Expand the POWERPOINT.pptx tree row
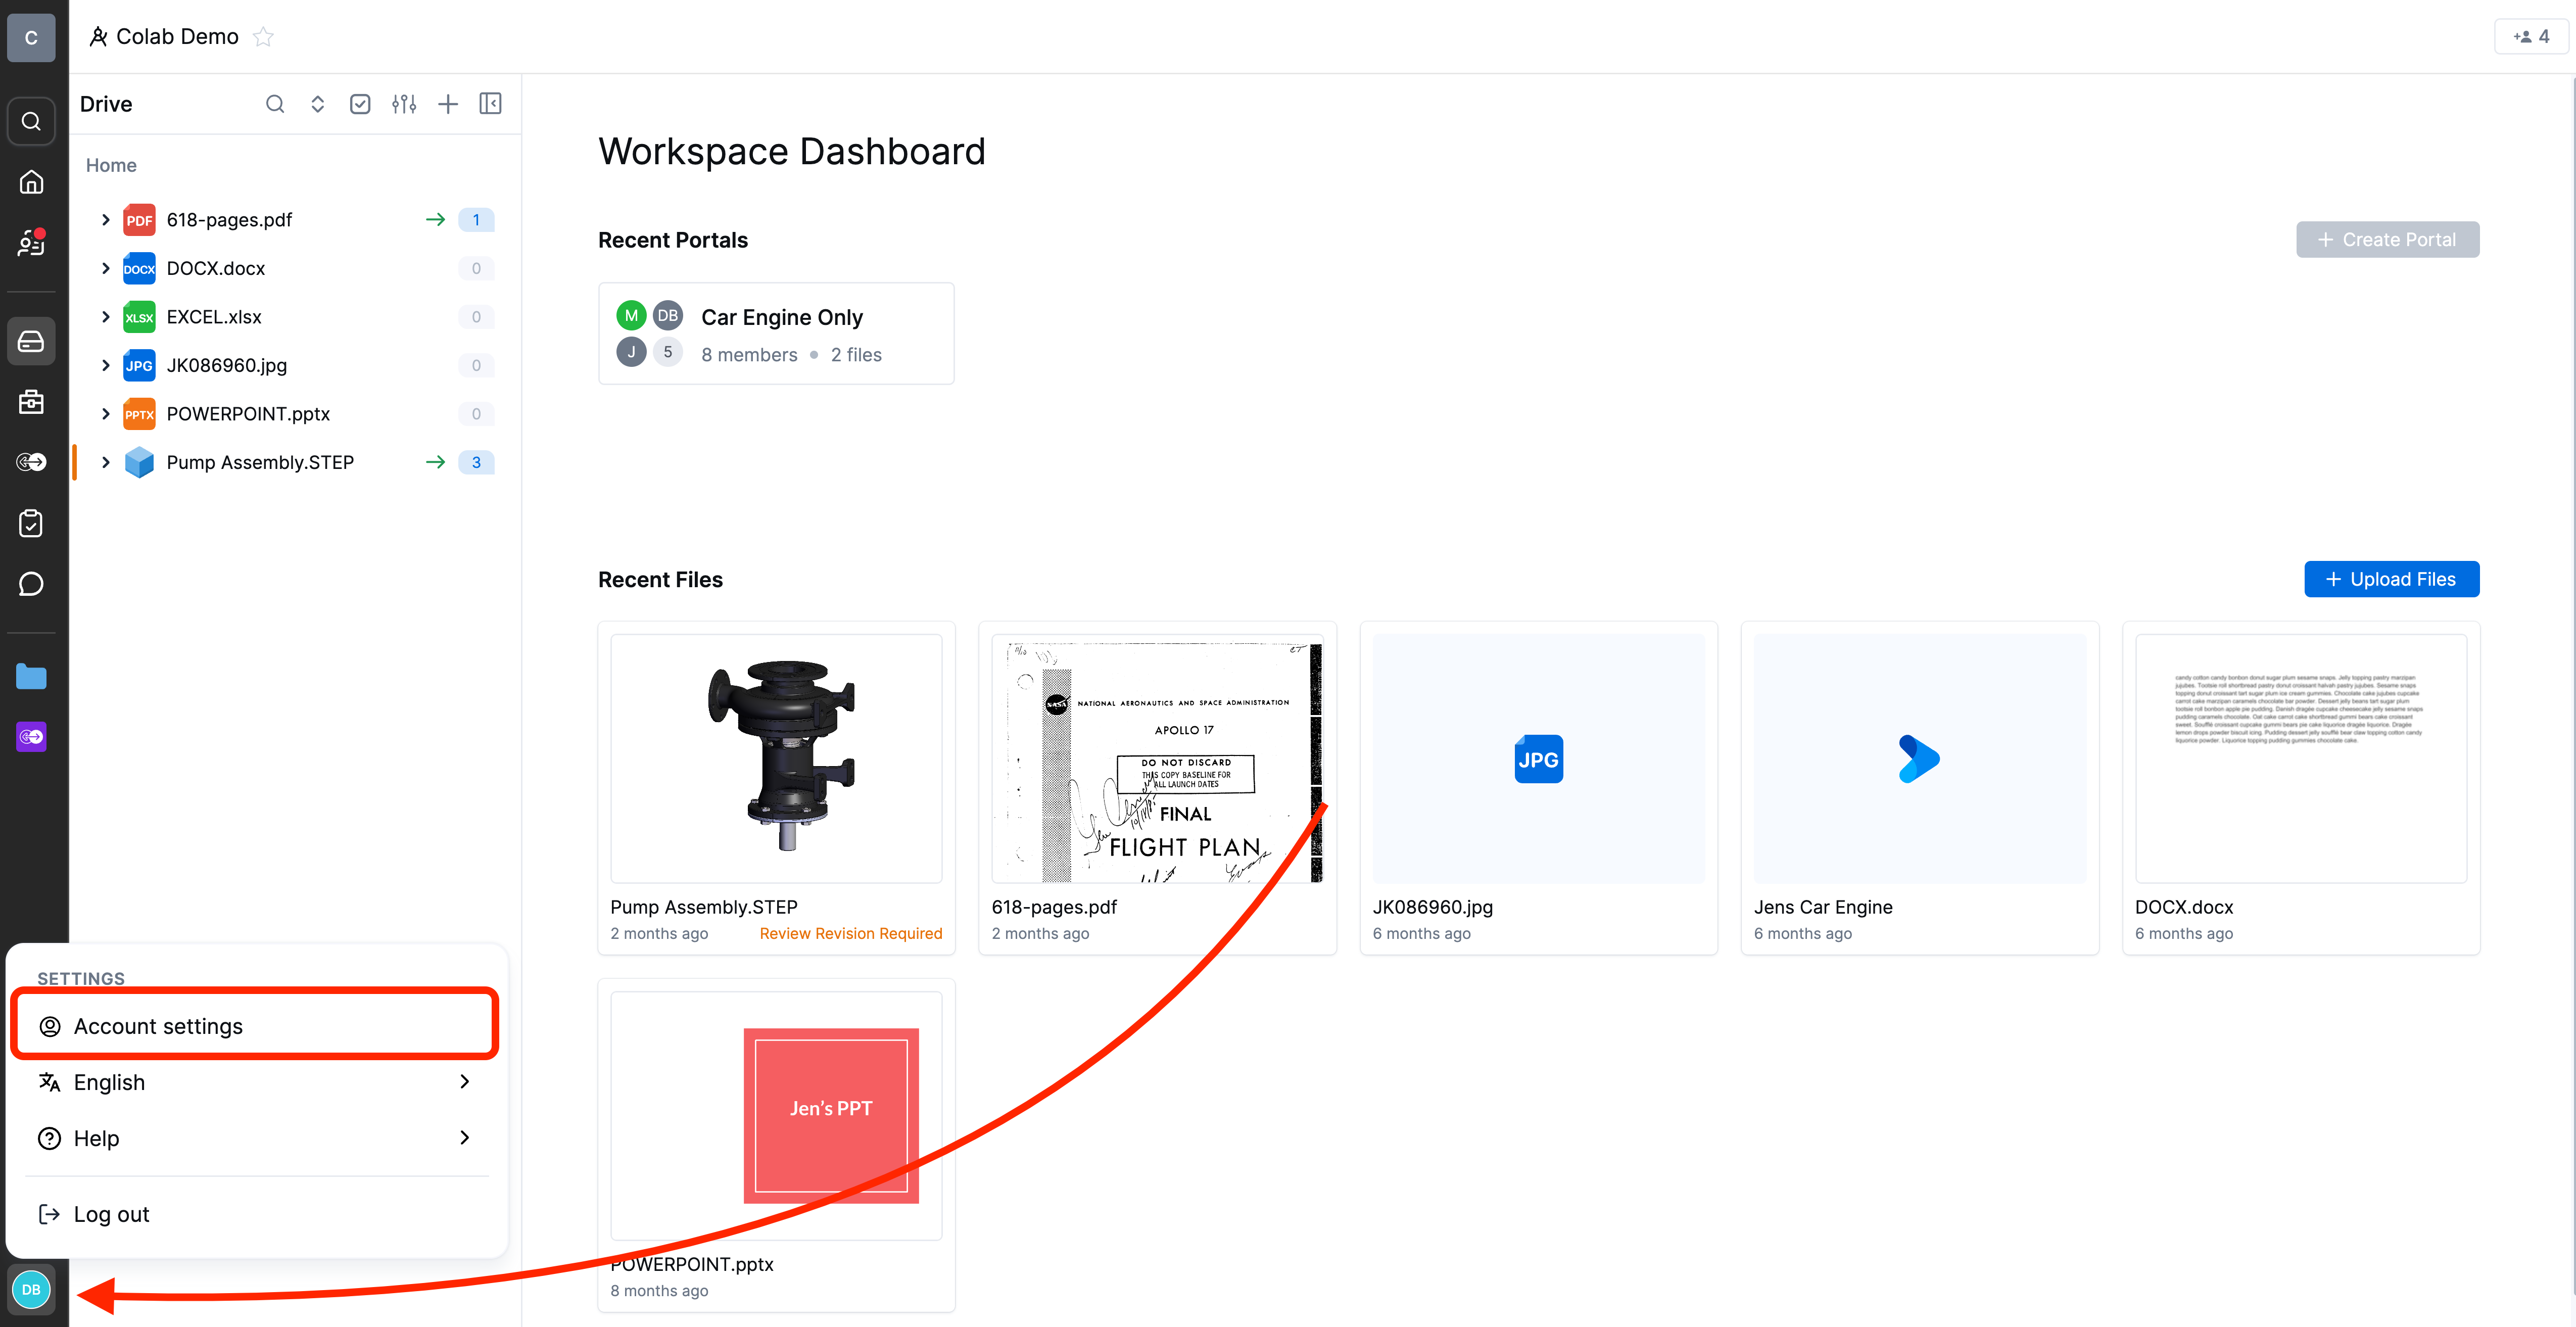The image size is (2576, 1327). click(105, 414)
